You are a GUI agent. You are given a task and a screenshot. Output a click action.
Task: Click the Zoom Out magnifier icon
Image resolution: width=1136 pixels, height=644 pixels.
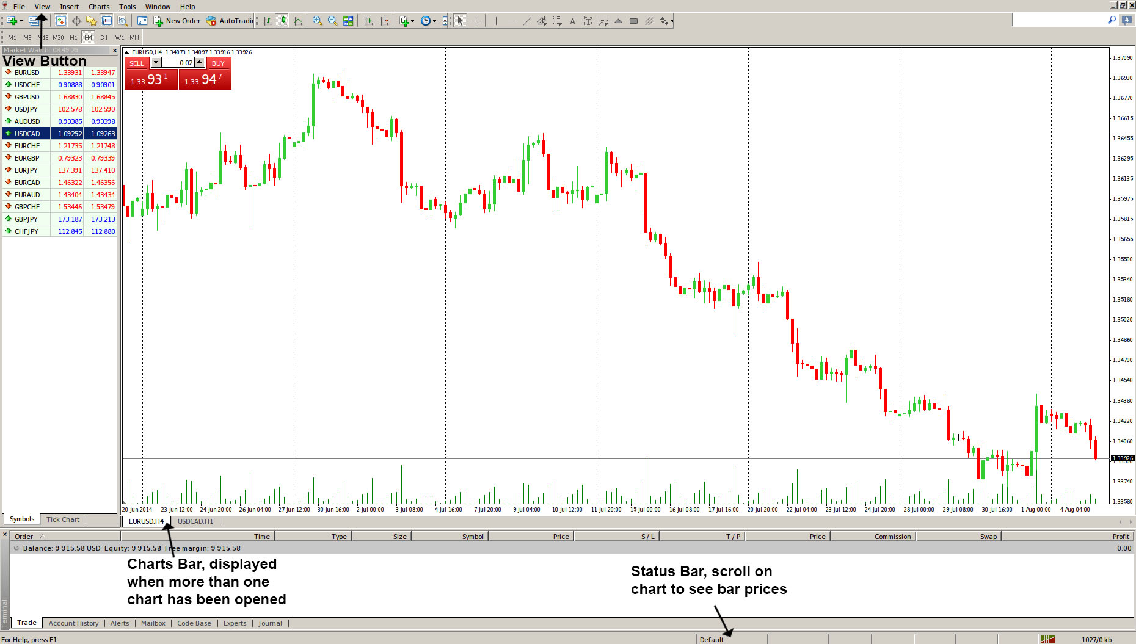click(332, 21)
